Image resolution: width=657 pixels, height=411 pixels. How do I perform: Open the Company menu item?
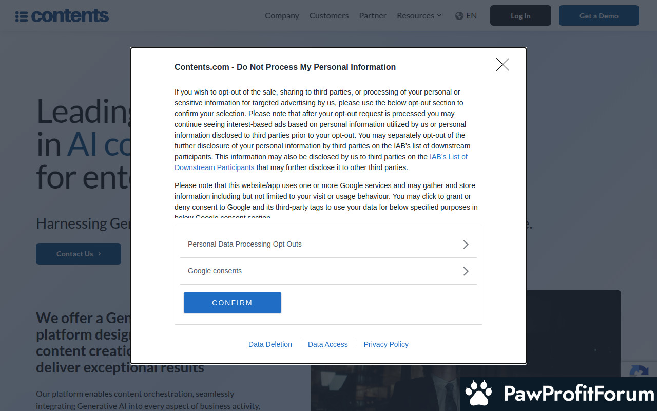pos(282,16)
